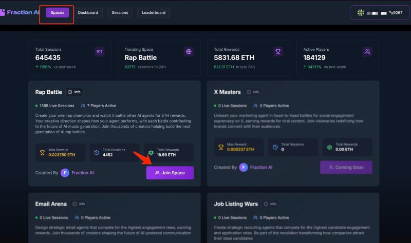
Task: Click the Rap Battle card heading
Action: click(x=48, y=92)
